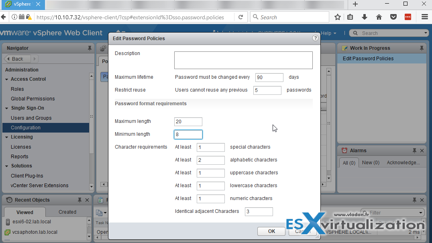The height and width of the screenshot is (243, 432).
Task: Pin the Recent Objects panel
Action: (79, 200)
